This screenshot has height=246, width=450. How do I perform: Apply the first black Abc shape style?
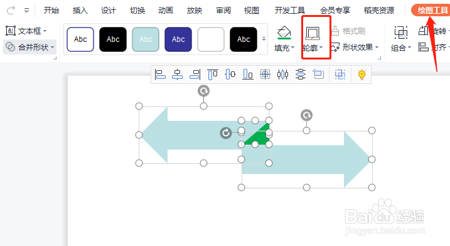tap(113, 39)
